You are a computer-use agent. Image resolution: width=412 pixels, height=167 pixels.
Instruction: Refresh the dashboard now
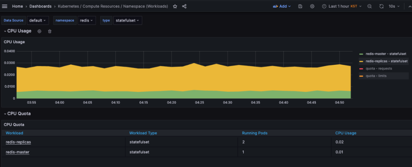click(x=381, y=6)
